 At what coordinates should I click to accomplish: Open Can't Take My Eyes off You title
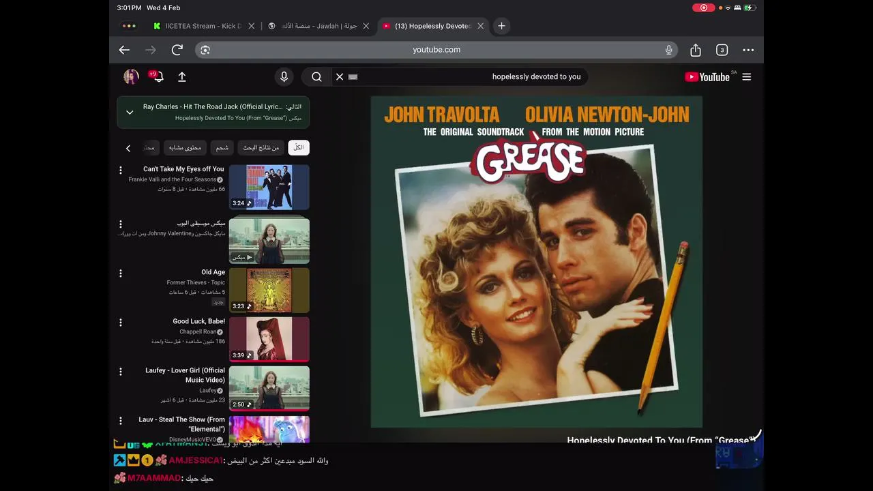[x=183, y=169]
